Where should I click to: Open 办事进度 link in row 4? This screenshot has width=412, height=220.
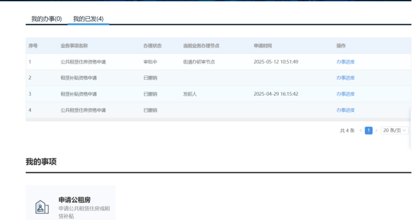[345, 110]
